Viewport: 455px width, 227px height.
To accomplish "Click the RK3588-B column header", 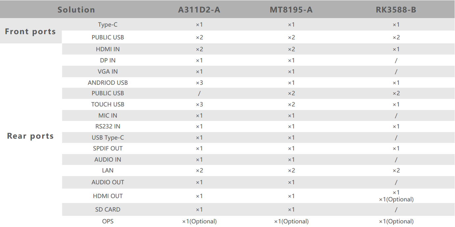I will click(396, 10).
